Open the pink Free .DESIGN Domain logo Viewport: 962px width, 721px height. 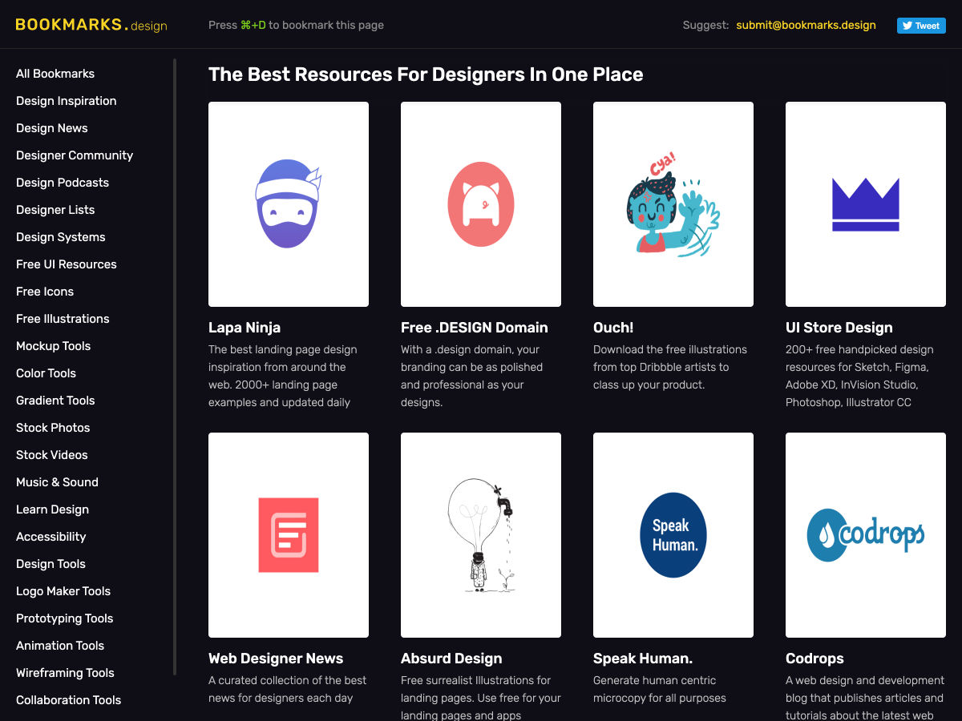(480, 203)
